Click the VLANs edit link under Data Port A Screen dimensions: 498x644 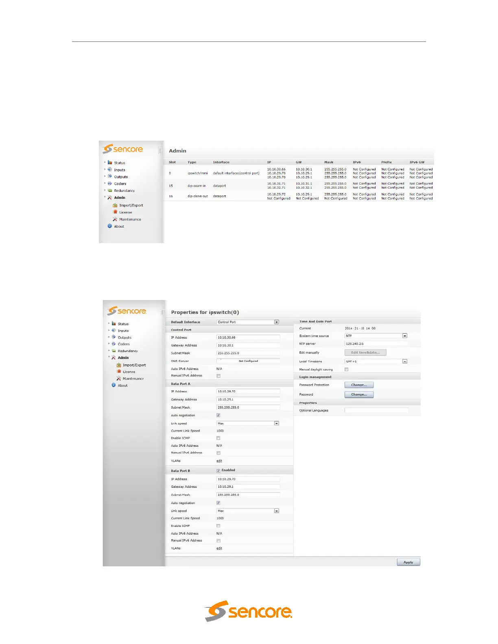[x=219, y=461]
